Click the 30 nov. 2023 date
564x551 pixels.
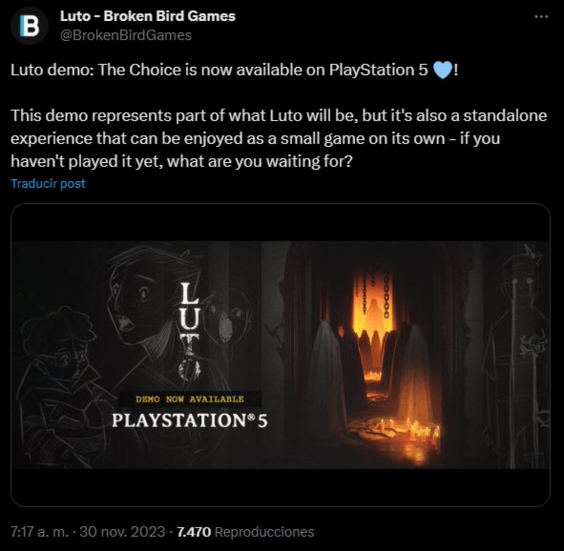click(122, 532)
